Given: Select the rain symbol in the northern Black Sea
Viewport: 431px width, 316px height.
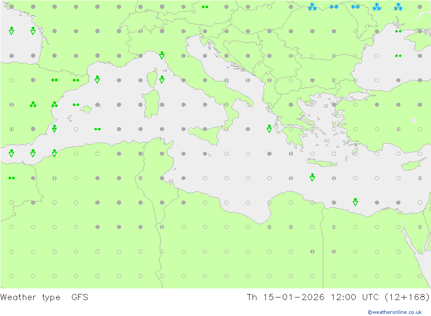Looking at the screenshot, I should tap(398, 31).
